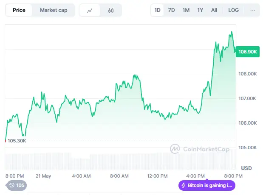Select the Price tab
This screenshot has height=195, width=263.
(19, 10)
